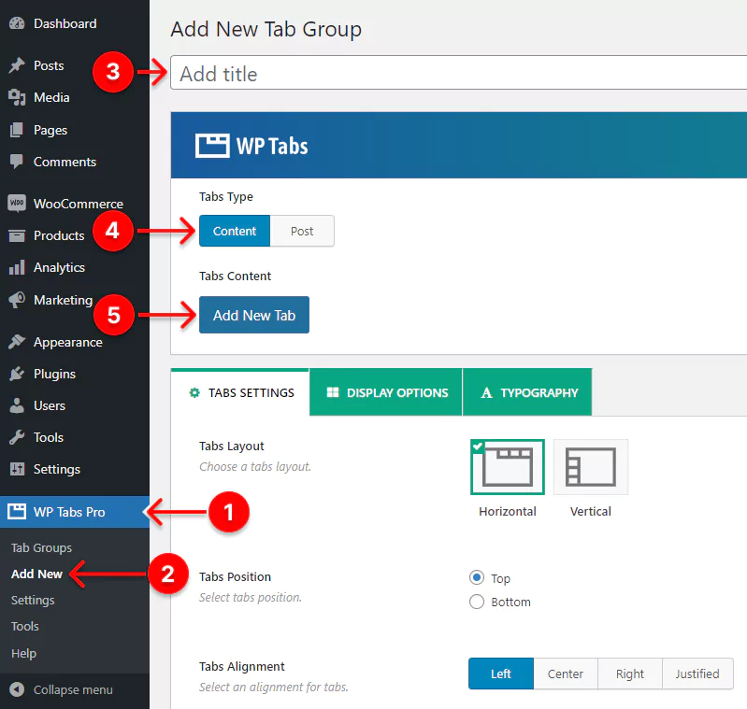The height and width of the screenshot is (709, 747).
Task: Click the WP Tabs Pro menu icon
Action: coord(17,512)
